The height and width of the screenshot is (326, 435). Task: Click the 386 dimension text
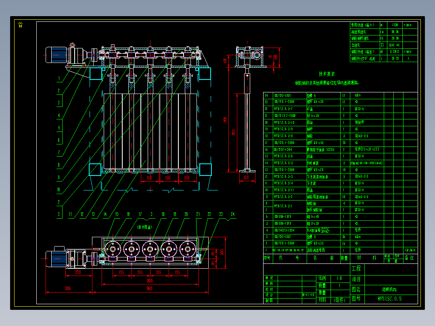point(68,288)
